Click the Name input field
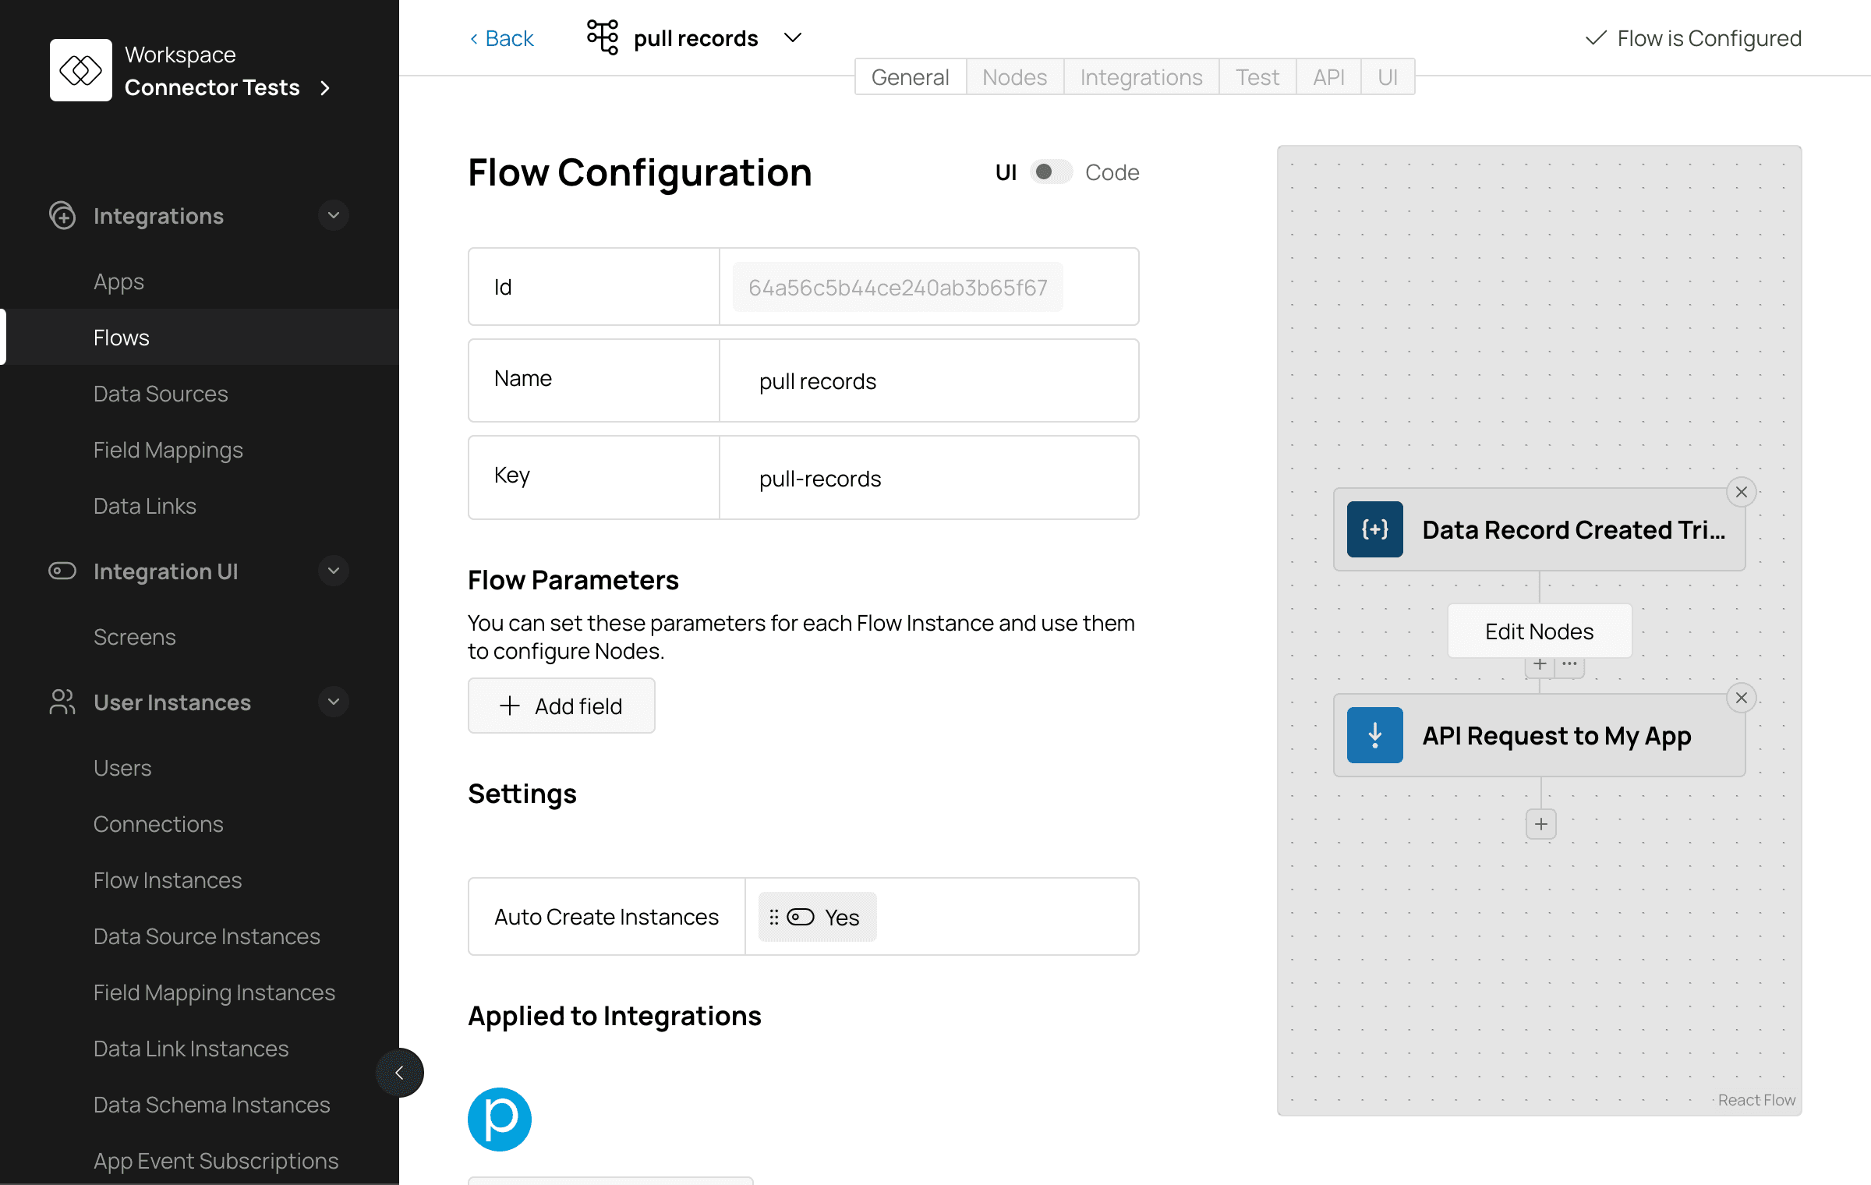This screenshot has height=1185, width=1871. [x=928, y=381]
